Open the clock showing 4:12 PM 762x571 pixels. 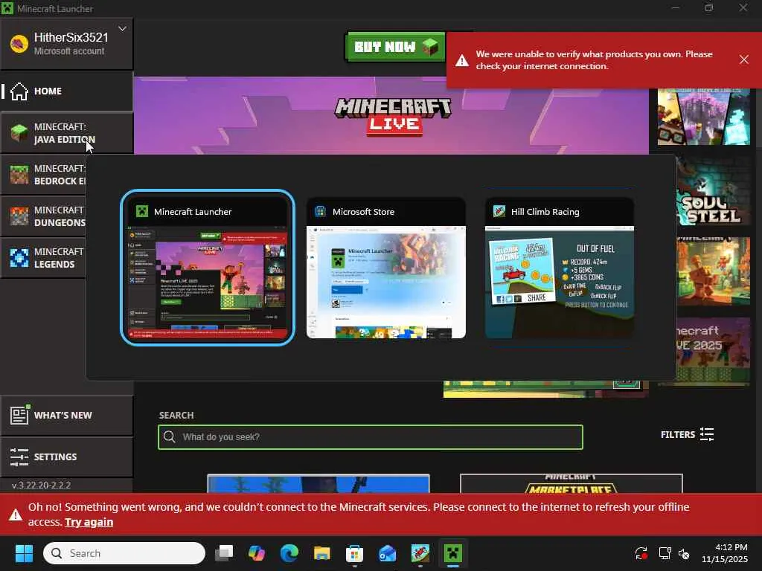tap(724, 553)
